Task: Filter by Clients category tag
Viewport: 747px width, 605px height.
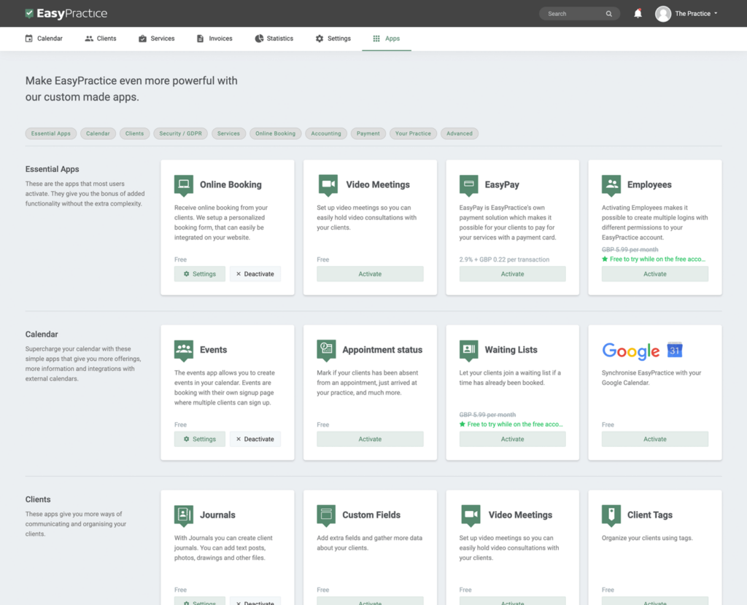Action: coord(134,133)
